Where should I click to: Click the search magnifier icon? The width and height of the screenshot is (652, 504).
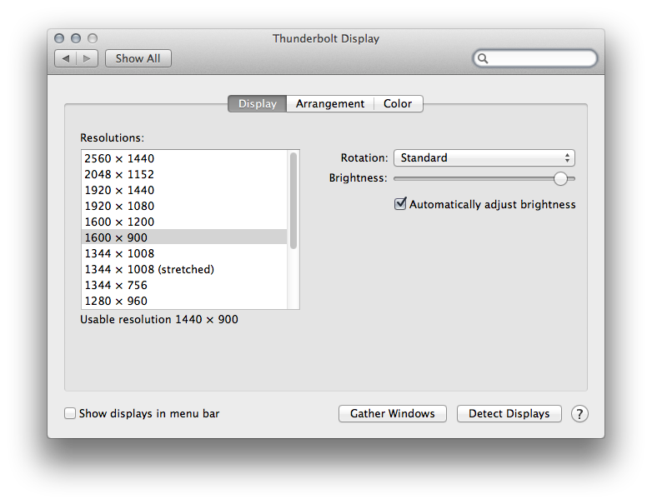click(x=483, y=58)
